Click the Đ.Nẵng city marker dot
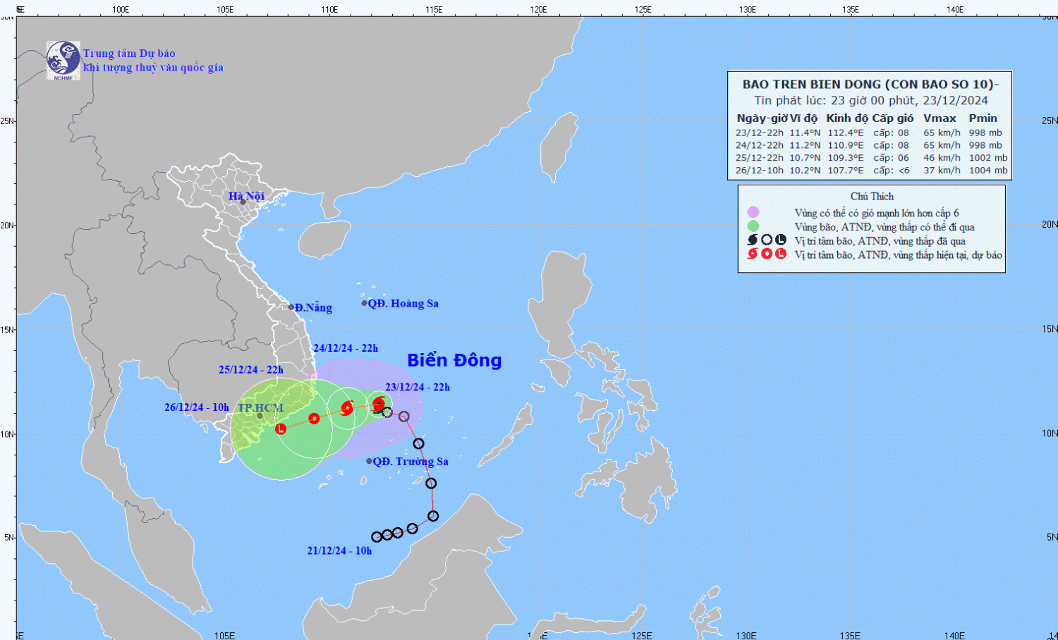Viewport: 1058px width, 640px height. point(291,307)
